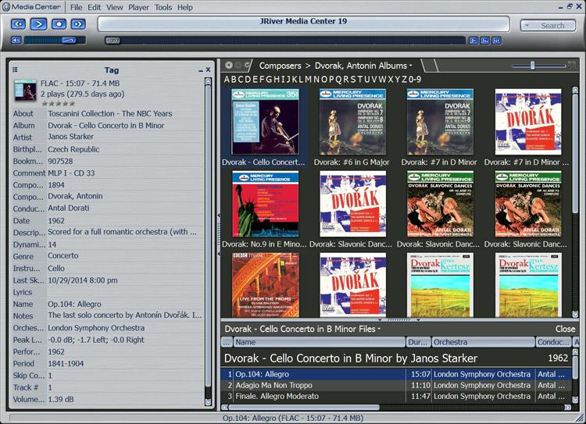Close the Tag panel
Image resolution: width=586 pixels, height=424 pixels.
tap(208, 69)
